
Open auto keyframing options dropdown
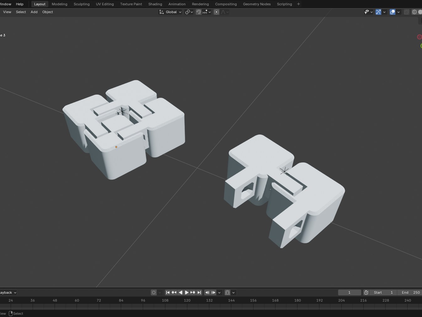tap(160, 292)
